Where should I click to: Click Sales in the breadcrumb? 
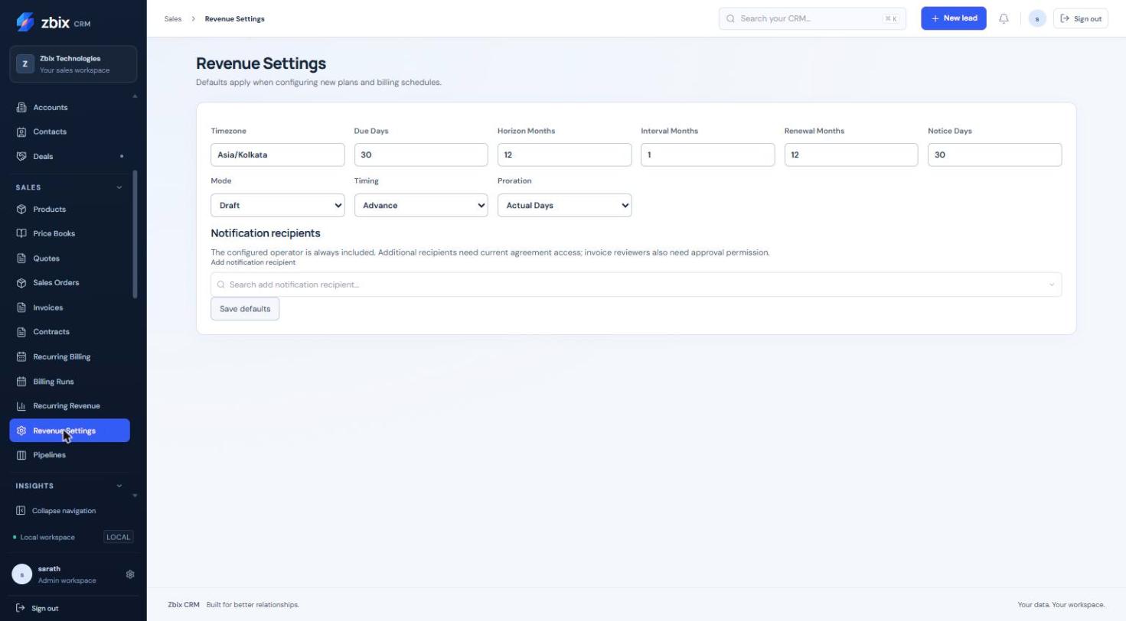point(173,18)
